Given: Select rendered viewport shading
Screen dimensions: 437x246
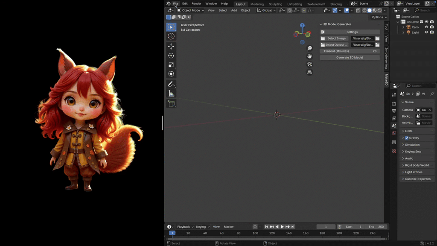Looking at the screenshot, I should click(379, 10).
